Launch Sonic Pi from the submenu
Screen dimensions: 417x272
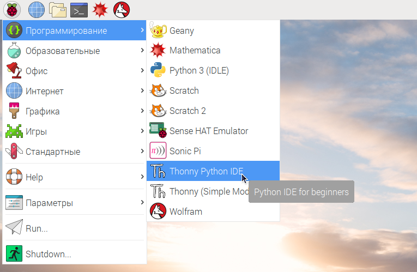(x=213, y=151)
